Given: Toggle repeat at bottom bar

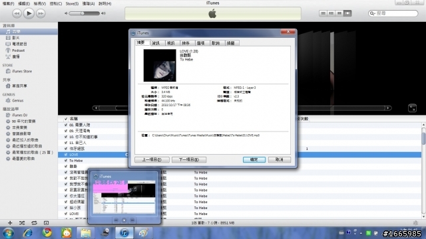Looking at the screenshot, I should coord(34,223).
